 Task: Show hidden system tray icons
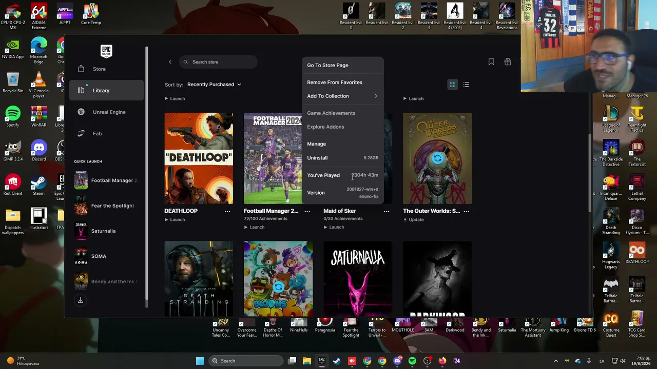555,361
